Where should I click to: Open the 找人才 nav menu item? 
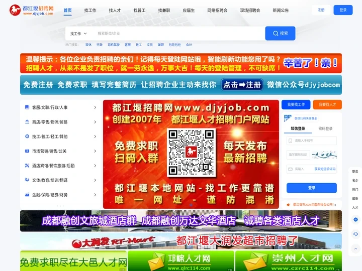pyautogui.click(x=115, y=11)
